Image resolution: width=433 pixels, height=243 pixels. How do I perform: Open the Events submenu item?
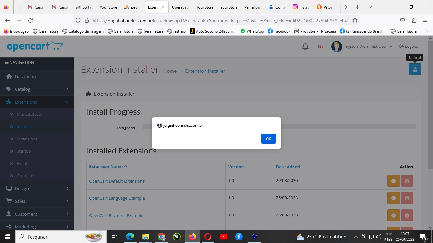tap(23, 163)
